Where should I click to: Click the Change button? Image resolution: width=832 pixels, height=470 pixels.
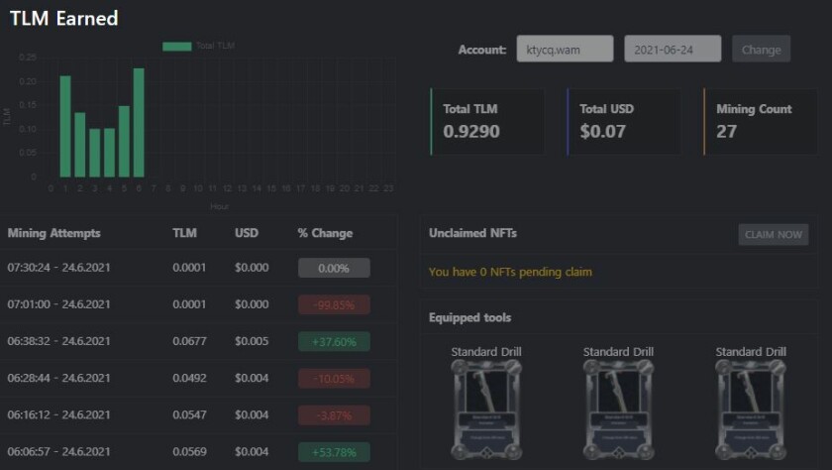[x=761, y=49]
